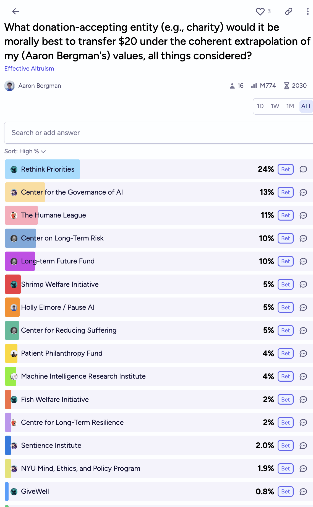Switch chart range to 1W
Image resolution: width=313 pixels, height=507 pixels.
[x=275, y=106]
